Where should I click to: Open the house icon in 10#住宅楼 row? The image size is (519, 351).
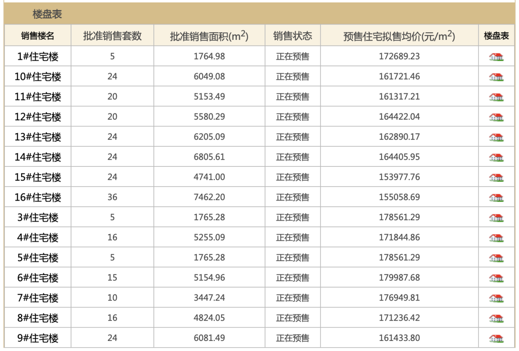click(496, 77)
